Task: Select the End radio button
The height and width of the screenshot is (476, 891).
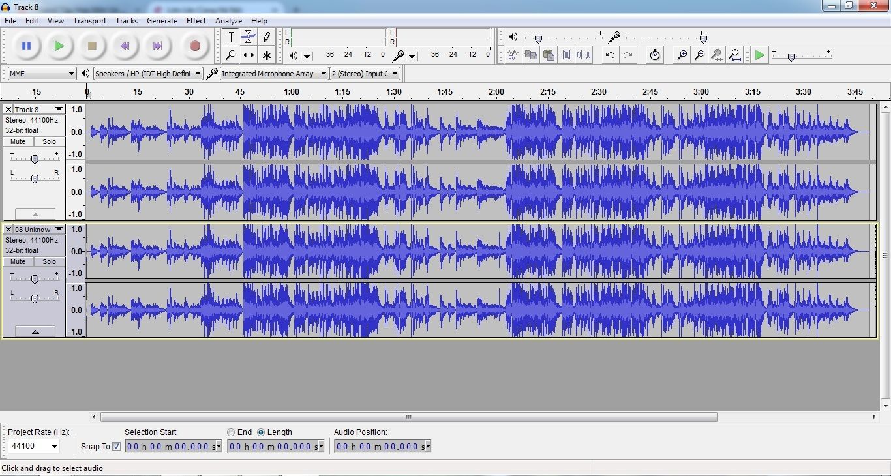Action: point(231,432)
